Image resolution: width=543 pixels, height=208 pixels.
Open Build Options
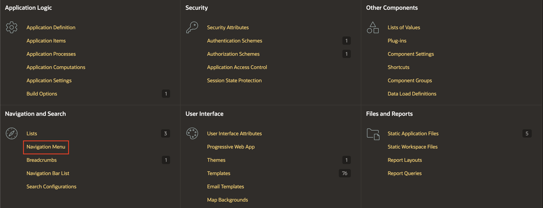42,94
